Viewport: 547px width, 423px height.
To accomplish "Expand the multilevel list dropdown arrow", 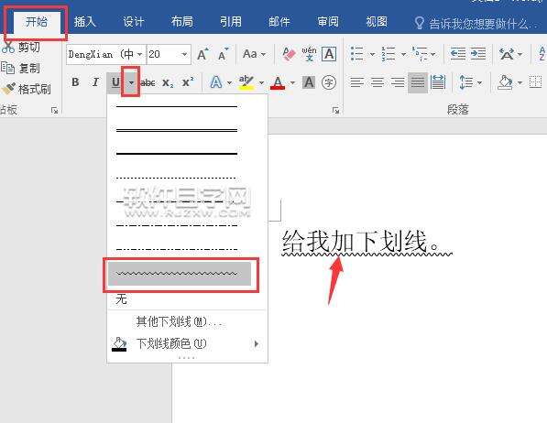I will point(432,54).
